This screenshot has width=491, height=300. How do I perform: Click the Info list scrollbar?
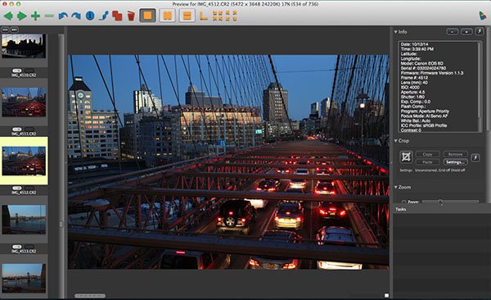pos(480,86)
